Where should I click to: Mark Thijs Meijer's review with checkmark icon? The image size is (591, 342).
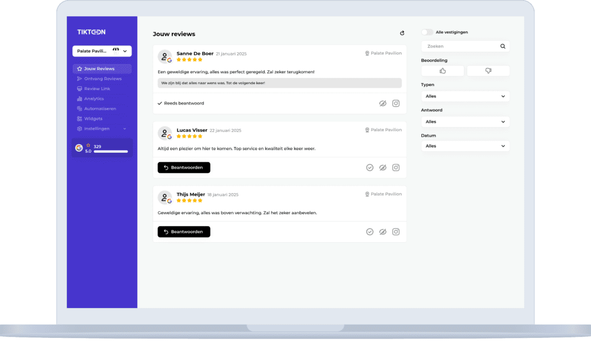[369, 232]
